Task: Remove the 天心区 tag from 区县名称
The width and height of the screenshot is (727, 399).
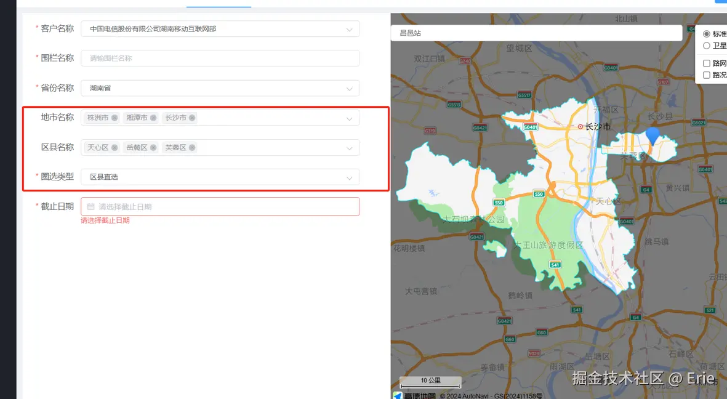Action: [114, 147]
